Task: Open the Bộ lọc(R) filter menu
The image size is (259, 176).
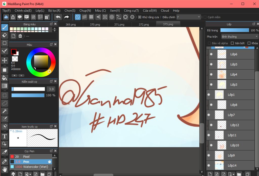Action: pos(54,11)
